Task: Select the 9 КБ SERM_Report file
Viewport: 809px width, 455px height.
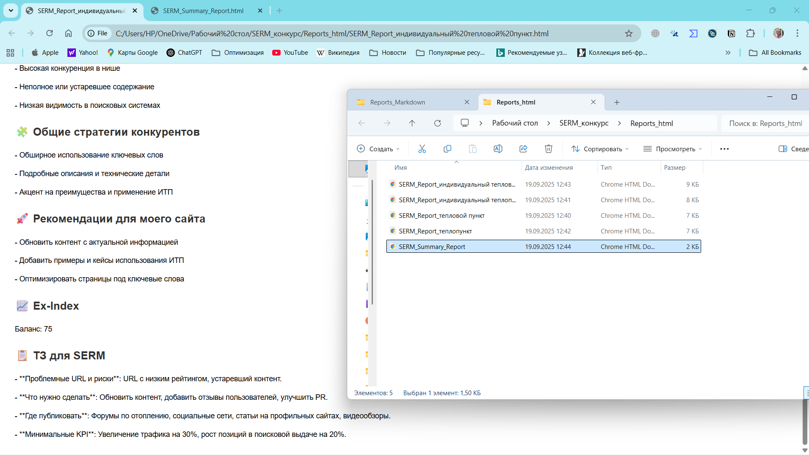Action: 544,185
